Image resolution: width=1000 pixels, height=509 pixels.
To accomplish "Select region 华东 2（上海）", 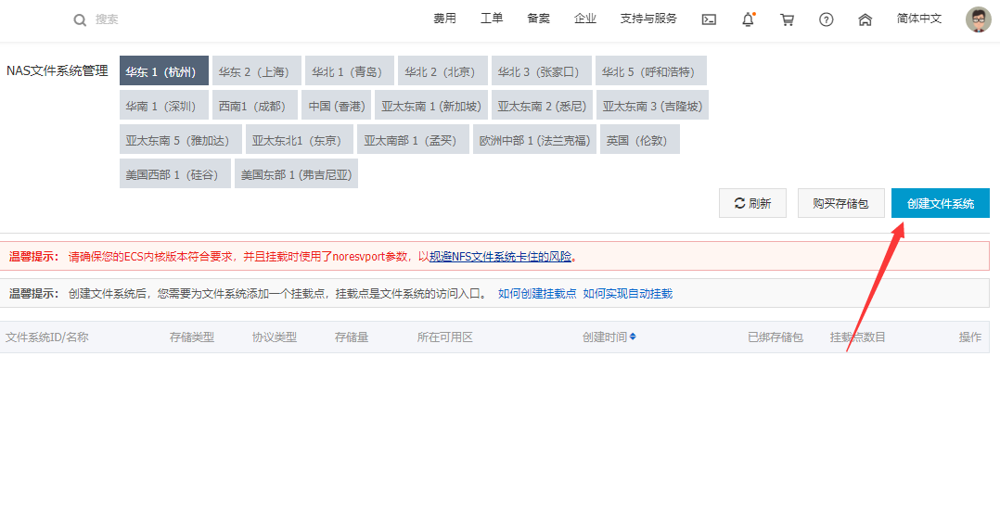I will pos(257,70).
